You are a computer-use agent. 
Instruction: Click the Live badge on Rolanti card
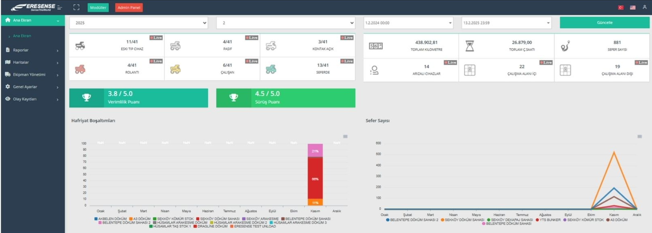coord(156,61)
